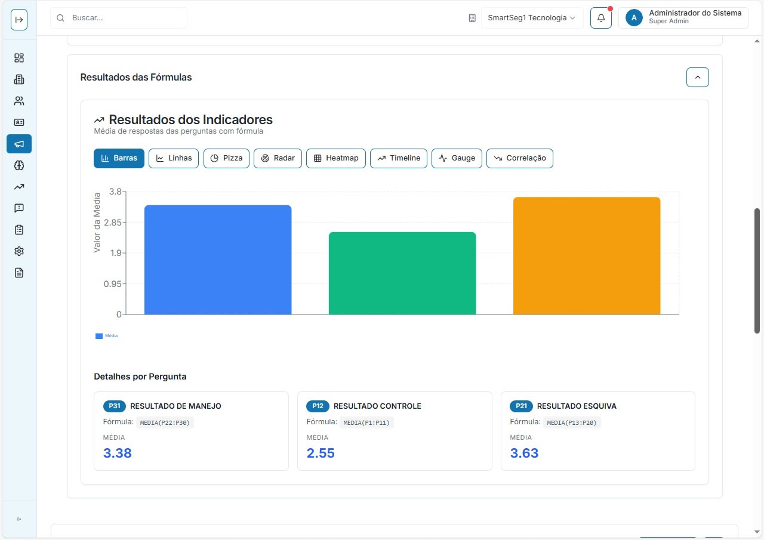Open the ID card icon in sidebar
The height and width of the screenshot is (540, 764).
point(19,122)
